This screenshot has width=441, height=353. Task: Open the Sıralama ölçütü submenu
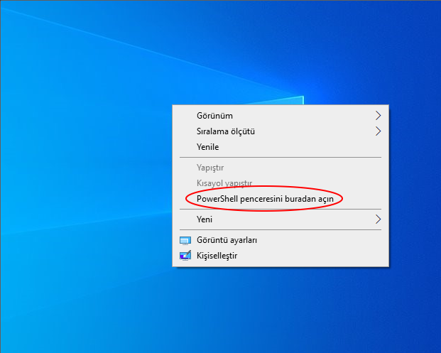(x=281, y=131)
